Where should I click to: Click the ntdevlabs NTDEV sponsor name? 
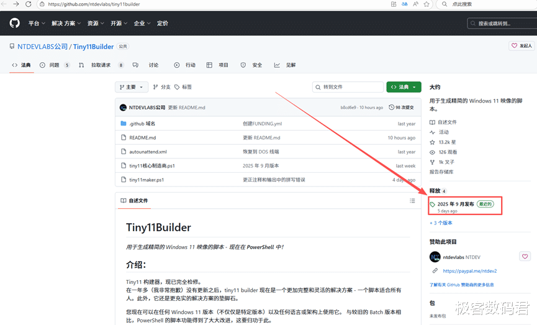(x=462, y=257)
